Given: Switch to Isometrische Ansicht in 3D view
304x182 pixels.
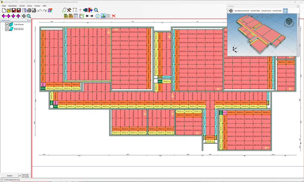Looking at the screenshot, I should 241,10.
